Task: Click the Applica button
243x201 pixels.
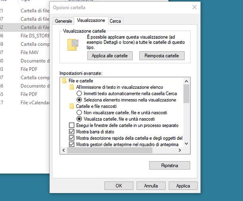Action: coord(183,186)
